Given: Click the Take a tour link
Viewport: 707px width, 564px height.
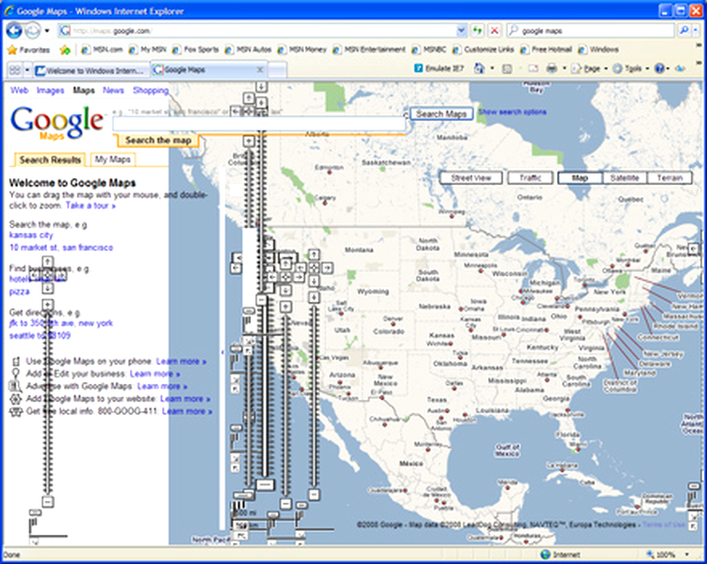Looking at the screenshot, I should 90,205.
